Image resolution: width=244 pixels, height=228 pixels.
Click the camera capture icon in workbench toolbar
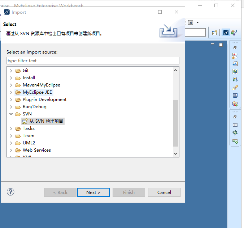coord(191,22)
